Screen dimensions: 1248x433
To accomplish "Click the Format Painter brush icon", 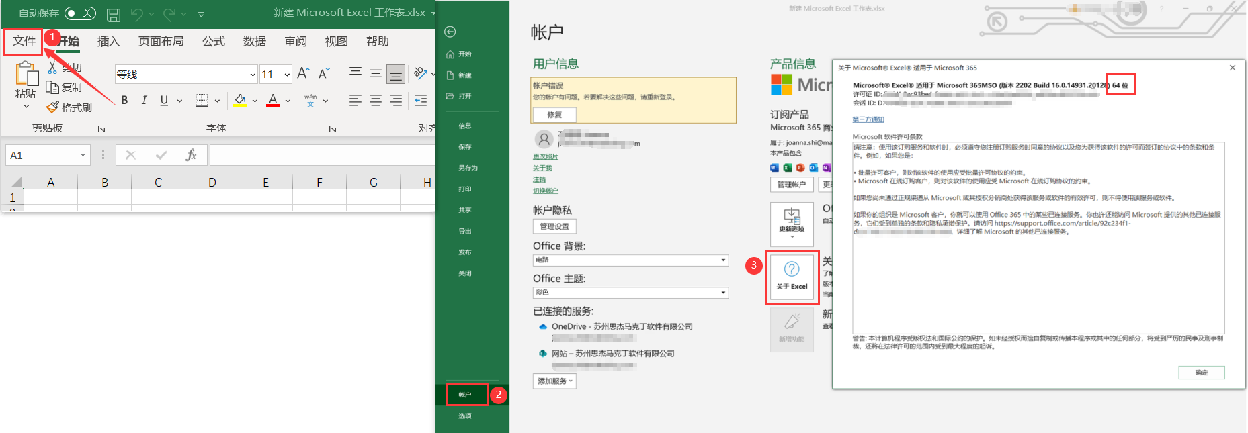I will point(53,107).
